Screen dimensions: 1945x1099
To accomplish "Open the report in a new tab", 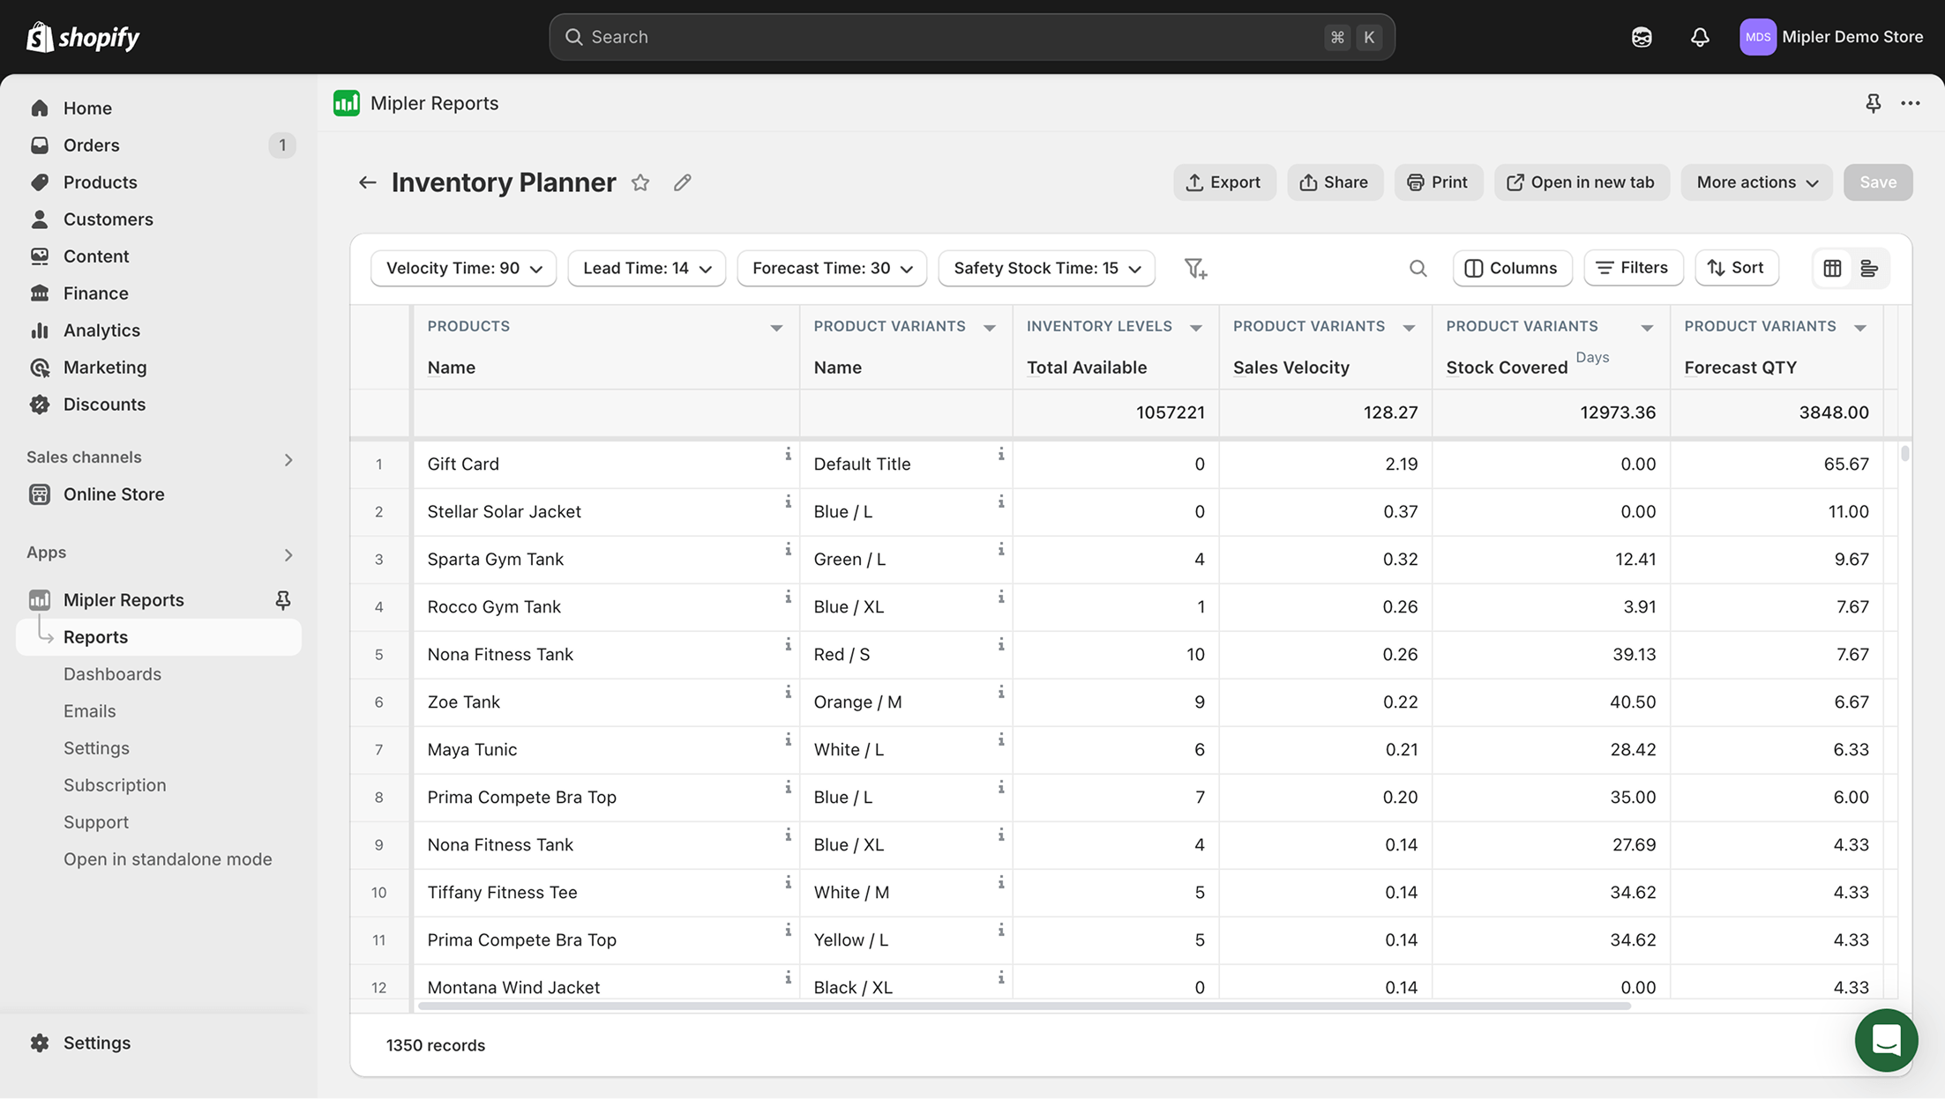I will pos(1582,182).
